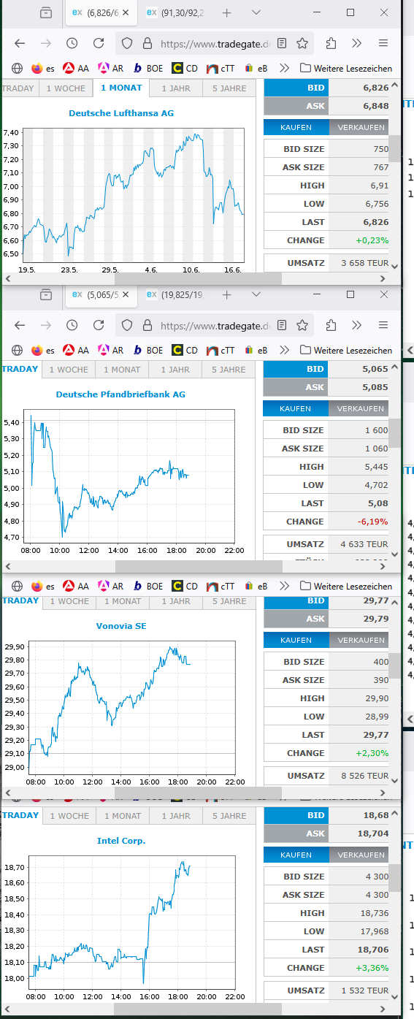Expand toolbar overflow chevrons in the Pfandbriefbank window
The height and width of the screenshot is (1019, 414).
357,325
